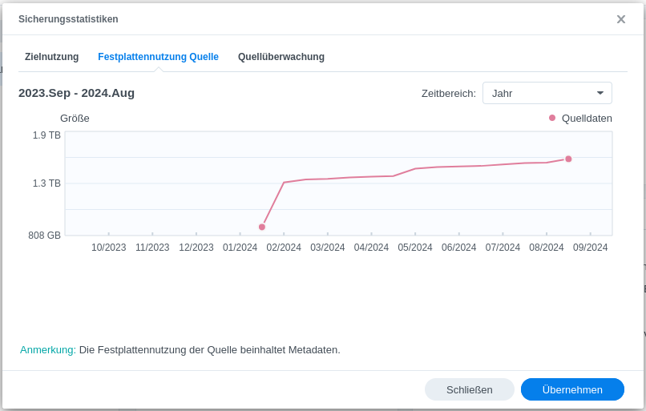646x411 pixels.
Task: Switch to the Zielnutzung tab
Action: 51,57
